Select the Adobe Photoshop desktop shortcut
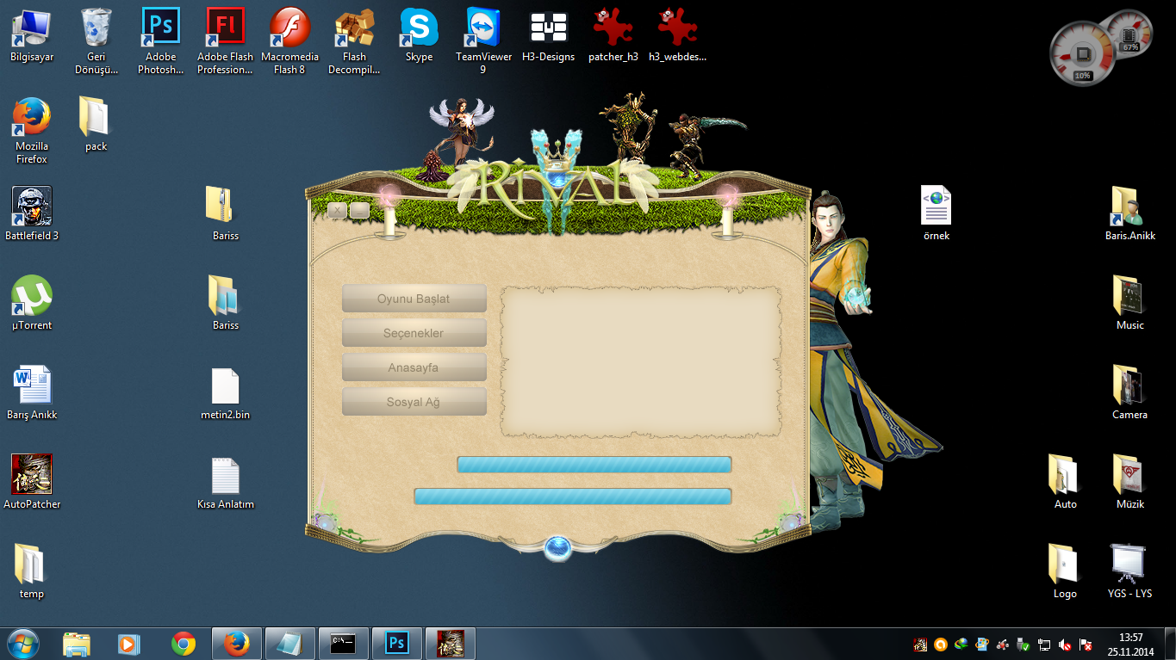1176x660 pixels. pyautogui.click(x=161, y=41)
